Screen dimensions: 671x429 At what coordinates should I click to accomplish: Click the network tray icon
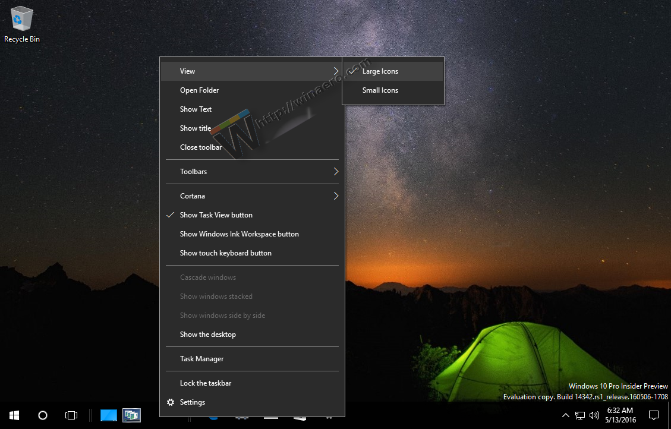point(580,415)
